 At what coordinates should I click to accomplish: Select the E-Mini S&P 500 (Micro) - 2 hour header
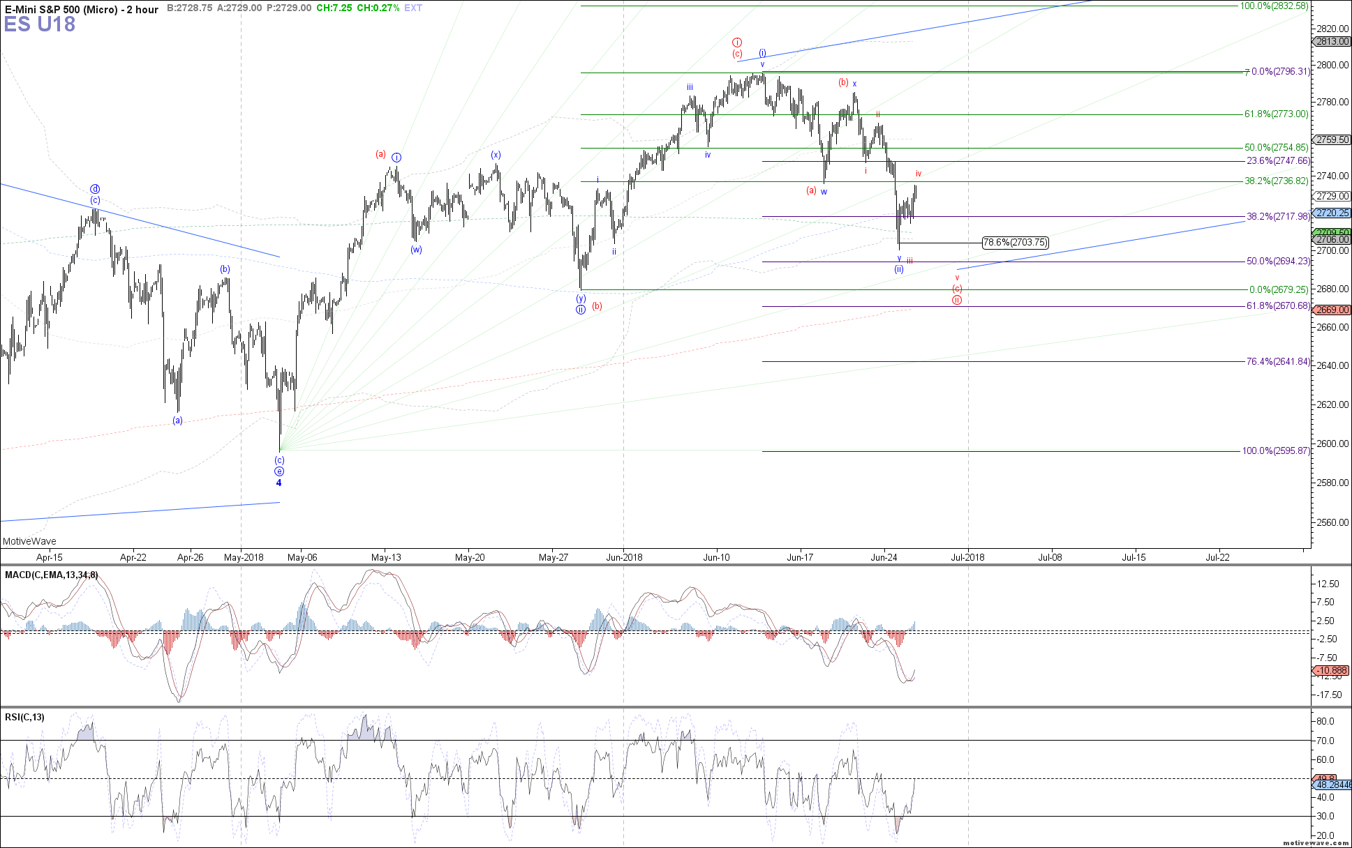82,9
